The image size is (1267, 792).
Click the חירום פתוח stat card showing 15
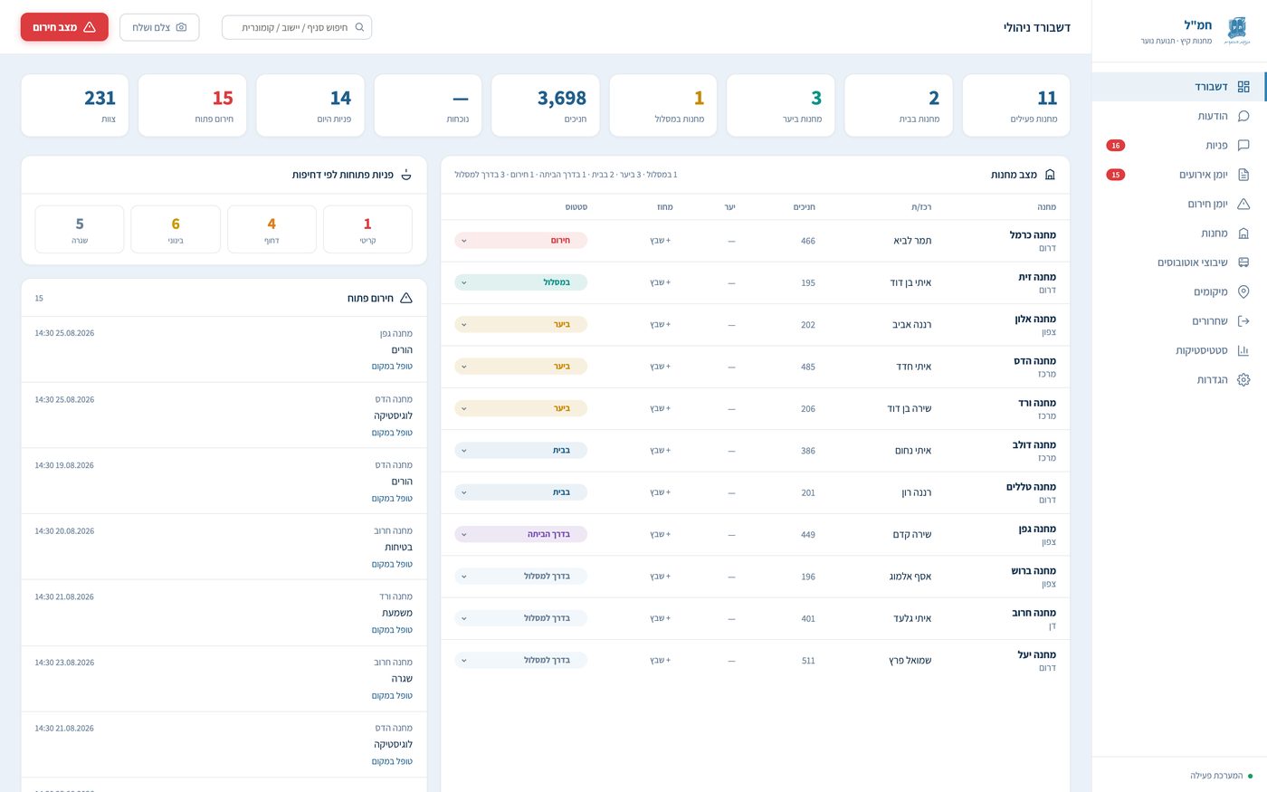193,106
